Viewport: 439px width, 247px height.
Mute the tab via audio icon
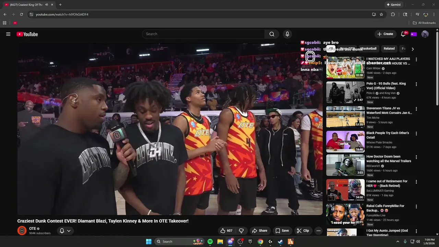[x=47, y=4]
